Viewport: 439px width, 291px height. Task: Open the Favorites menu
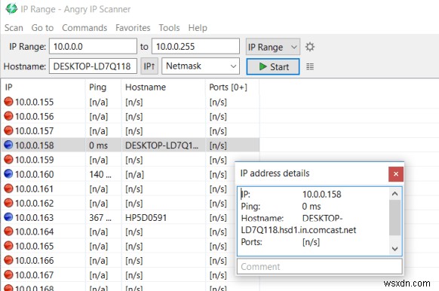(133, 28)
